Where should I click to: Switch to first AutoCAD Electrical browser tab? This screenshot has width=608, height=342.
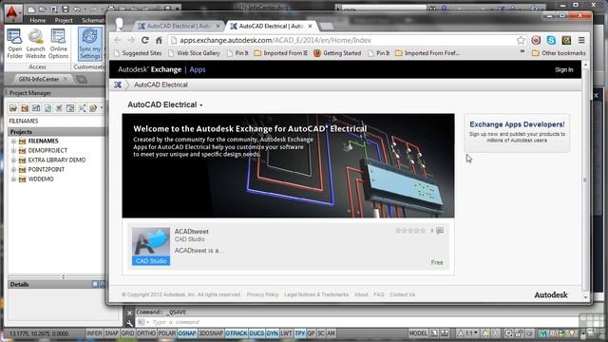[x=179, y=26]
